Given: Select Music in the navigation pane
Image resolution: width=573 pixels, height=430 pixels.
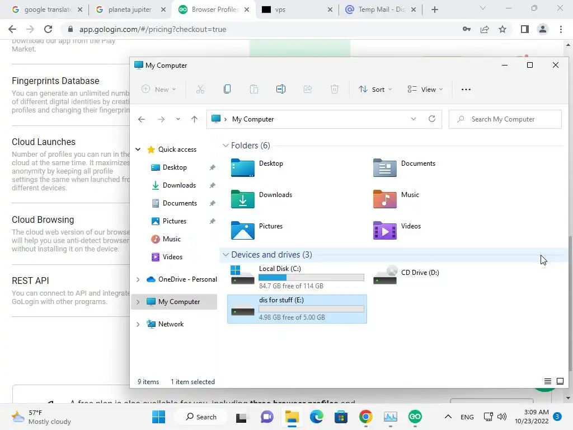Looking at the screenshot, I should pyautogui.click(x=171, y=239).
